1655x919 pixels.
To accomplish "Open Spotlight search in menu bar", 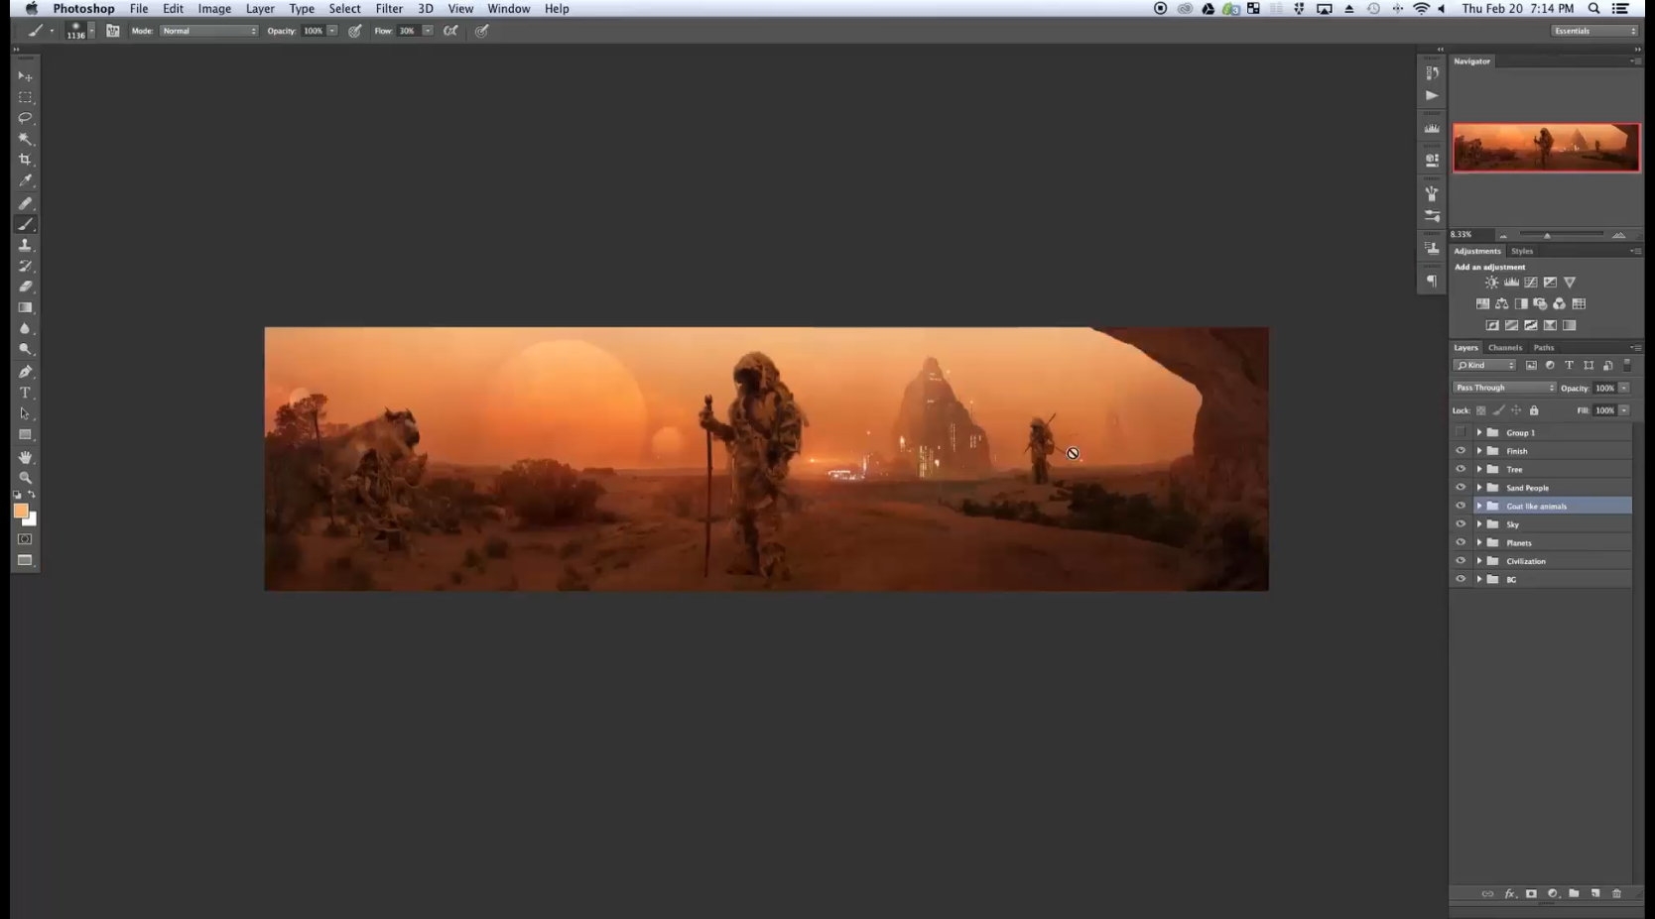I will coord(1593,9).
